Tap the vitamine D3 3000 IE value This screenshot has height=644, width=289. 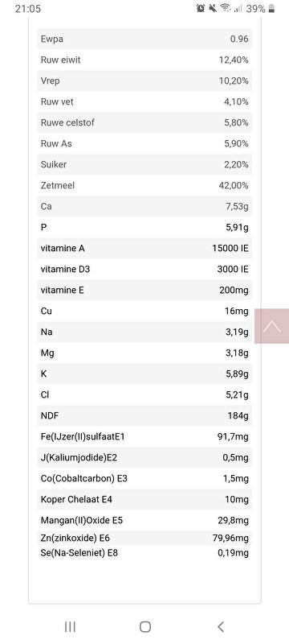click(233, 269)
